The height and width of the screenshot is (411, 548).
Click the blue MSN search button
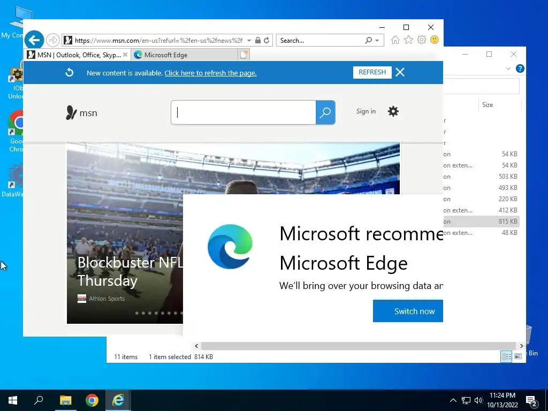click(x=325, y=112)
